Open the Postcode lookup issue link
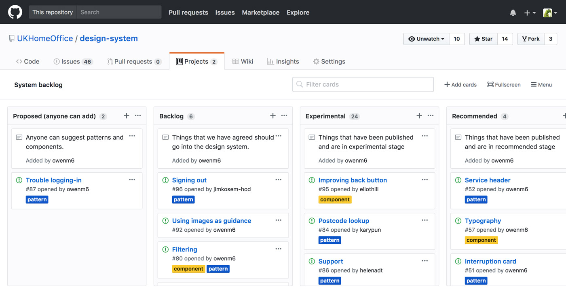The width and height of the screenshot is (566, 293). [x=344, y=221]
